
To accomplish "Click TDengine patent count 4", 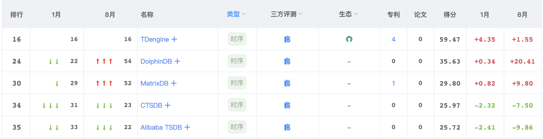I will pyautogui.click(x=393, y=39).
